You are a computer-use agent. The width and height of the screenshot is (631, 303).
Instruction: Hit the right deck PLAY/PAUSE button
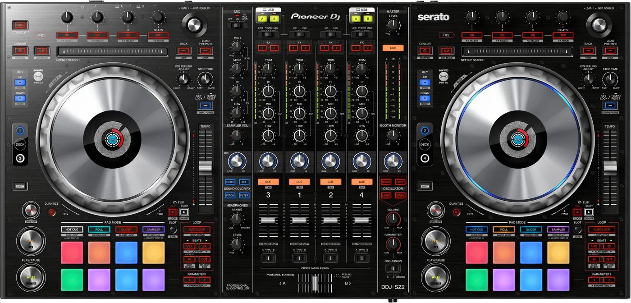[x=436, y=278]
